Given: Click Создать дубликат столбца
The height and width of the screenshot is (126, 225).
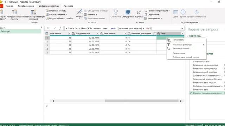Looking at the screenshot, I should coord(59,19).
